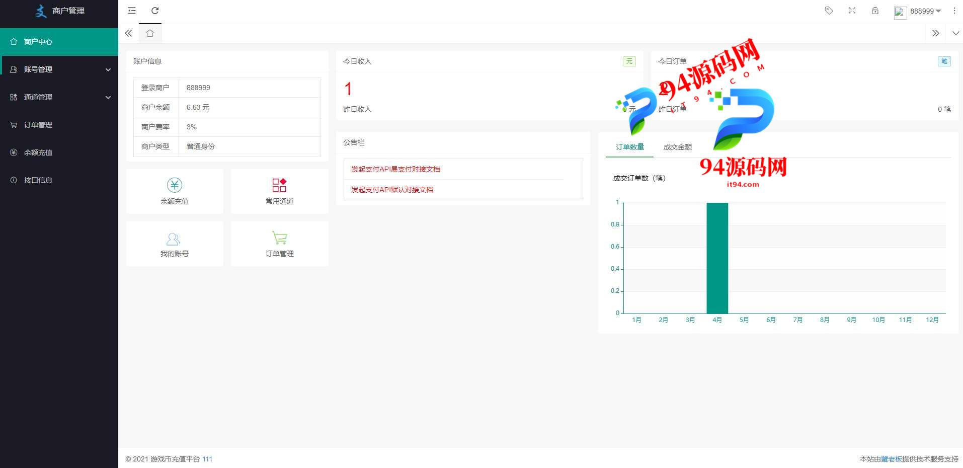
Task: Click the 蟹老板 footer link
Action: pos(891,459)
